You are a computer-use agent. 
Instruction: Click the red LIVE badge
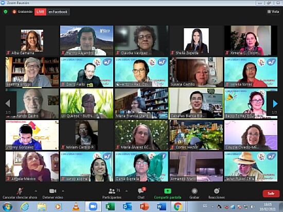[x=40, y=12]
